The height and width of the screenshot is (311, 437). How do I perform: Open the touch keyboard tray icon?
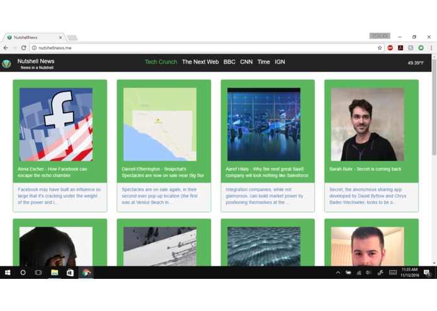(x=393, y=273)
